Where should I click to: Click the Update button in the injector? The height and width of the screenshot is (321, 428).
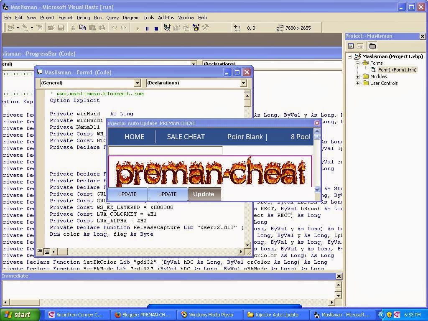tap(204, 194)
